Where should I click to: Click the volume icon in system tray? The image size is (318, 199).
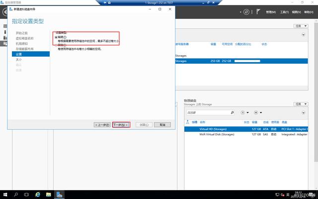tap(283, 195)
